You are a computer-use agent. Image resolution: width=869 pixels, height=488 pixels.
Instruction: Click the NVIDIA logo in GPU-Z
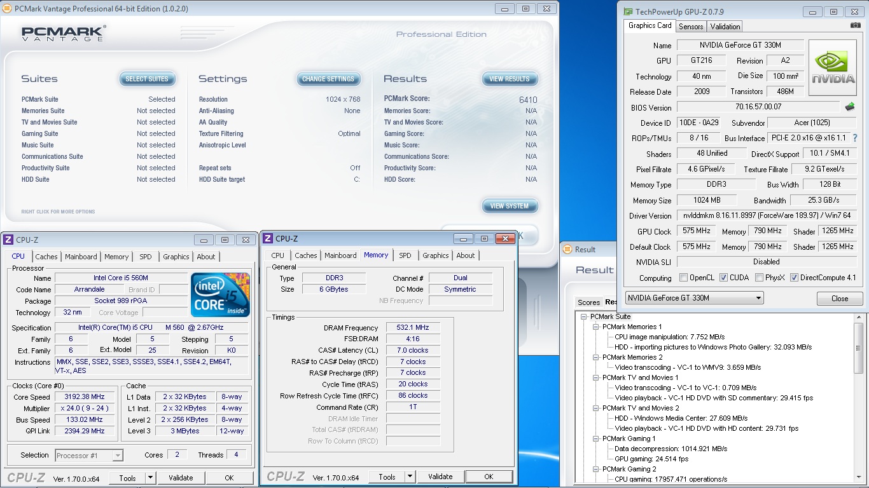(832, 68)
